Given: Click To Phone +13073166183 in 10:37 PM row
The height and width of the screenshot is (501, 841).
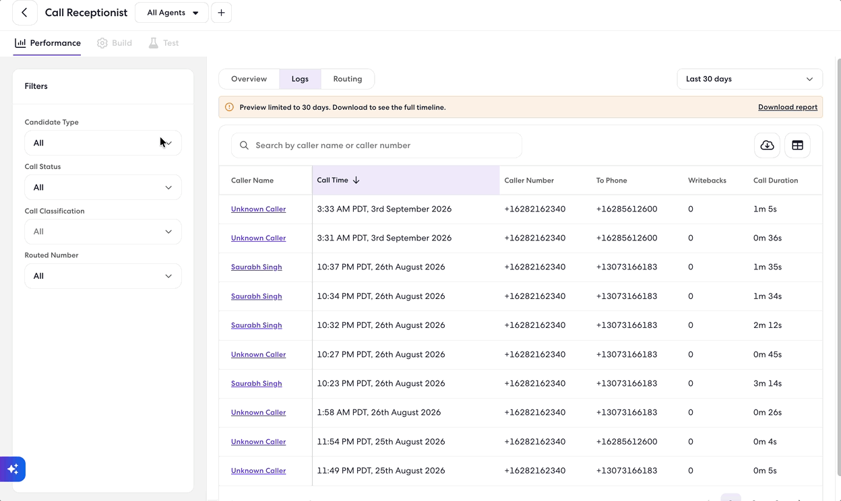Looking at the screenshot, I should (627, 267).
